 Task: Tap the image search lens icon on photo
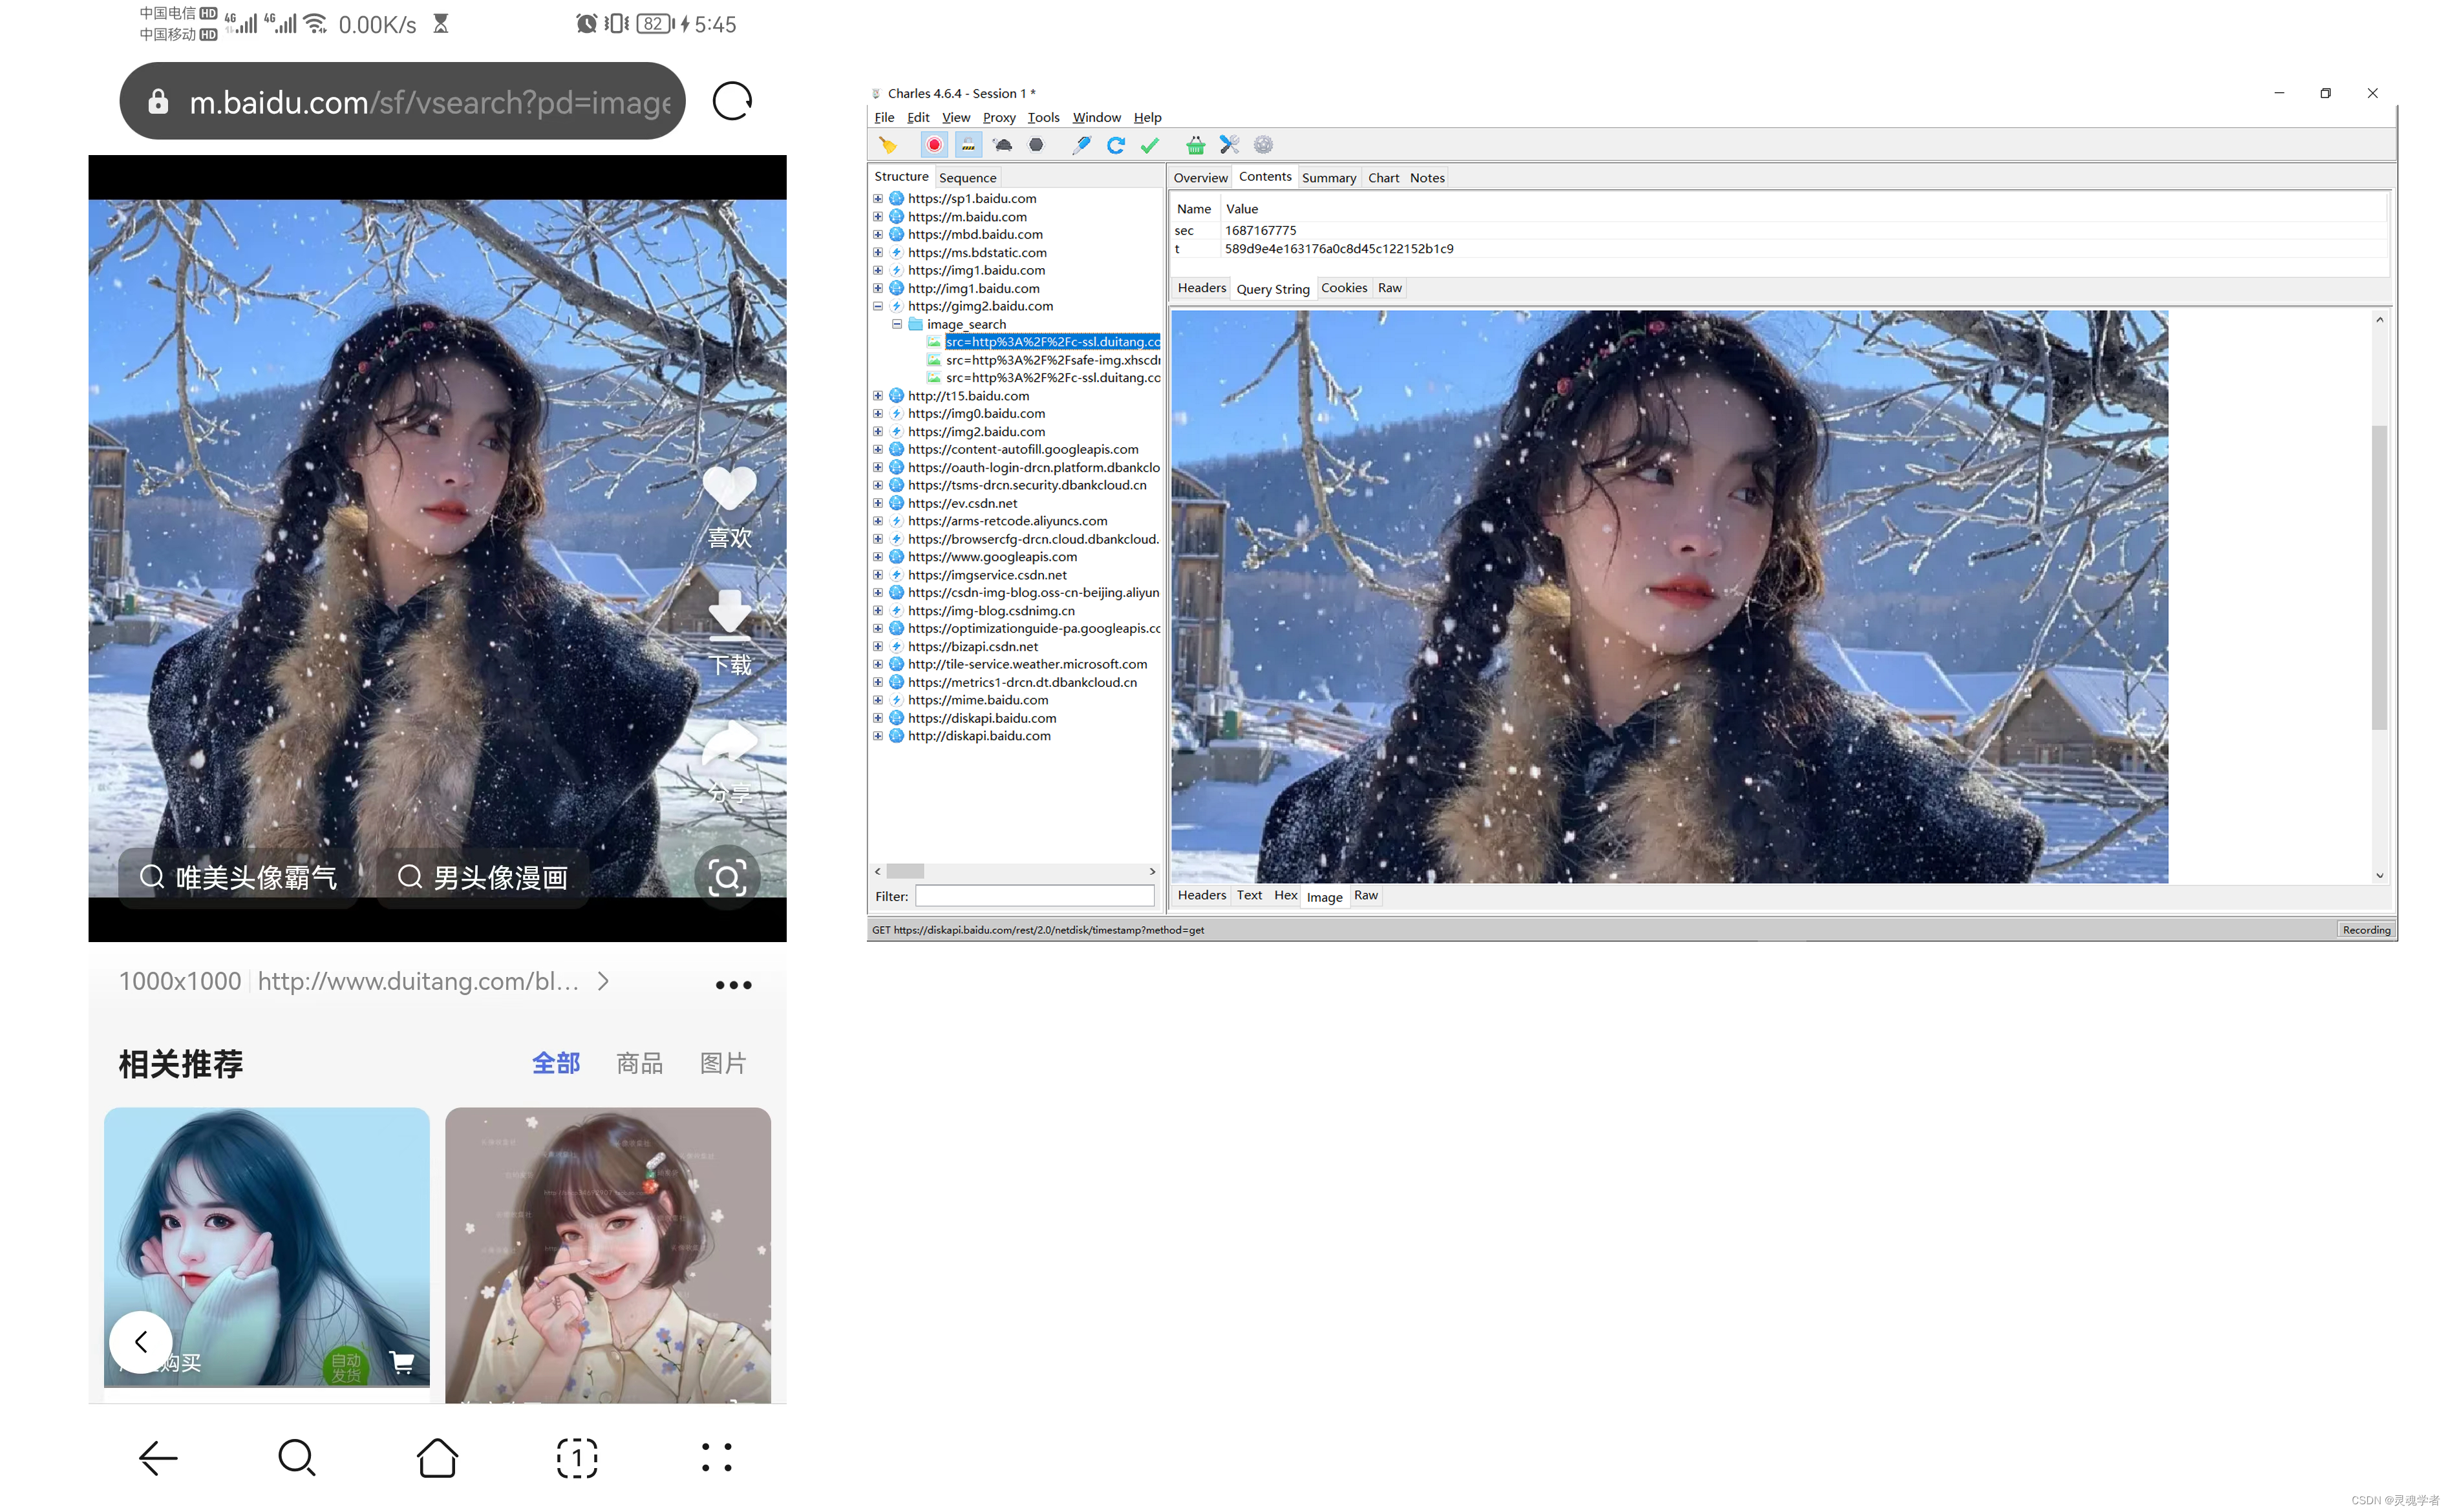[727, 878]
